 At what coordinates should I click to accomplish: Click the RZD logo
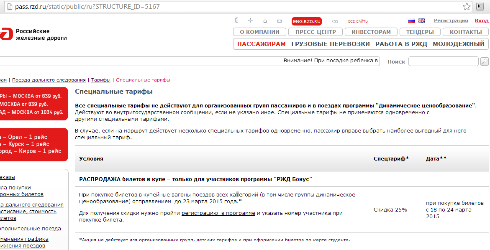coord(5,34)
